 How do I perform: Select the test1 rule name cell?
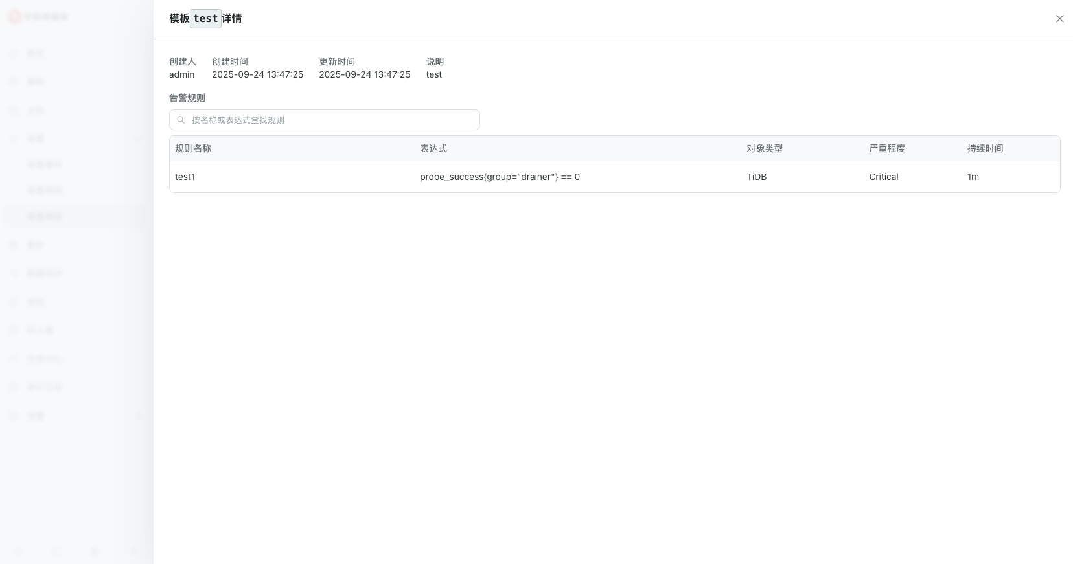click(x=185, y=177)
